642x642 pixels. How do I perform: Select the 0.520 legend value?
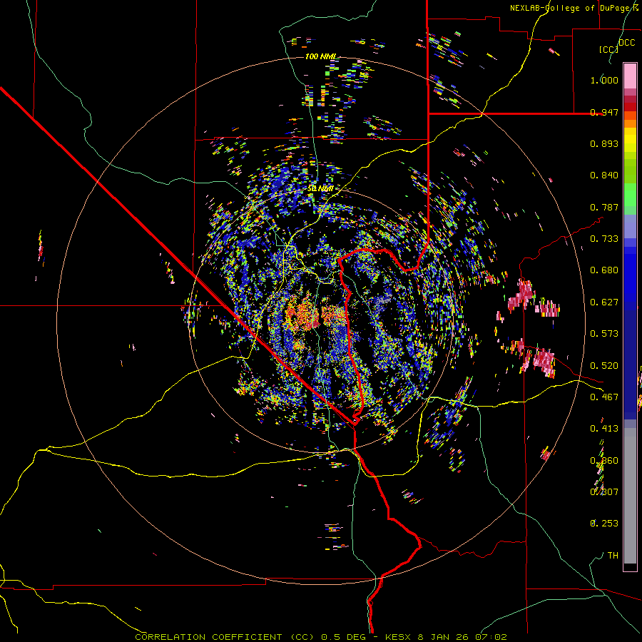point(604,366)
